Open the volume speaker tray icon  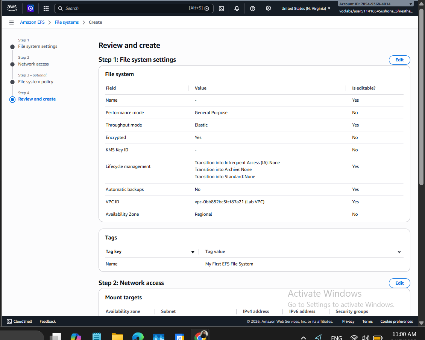click(365, 338)
